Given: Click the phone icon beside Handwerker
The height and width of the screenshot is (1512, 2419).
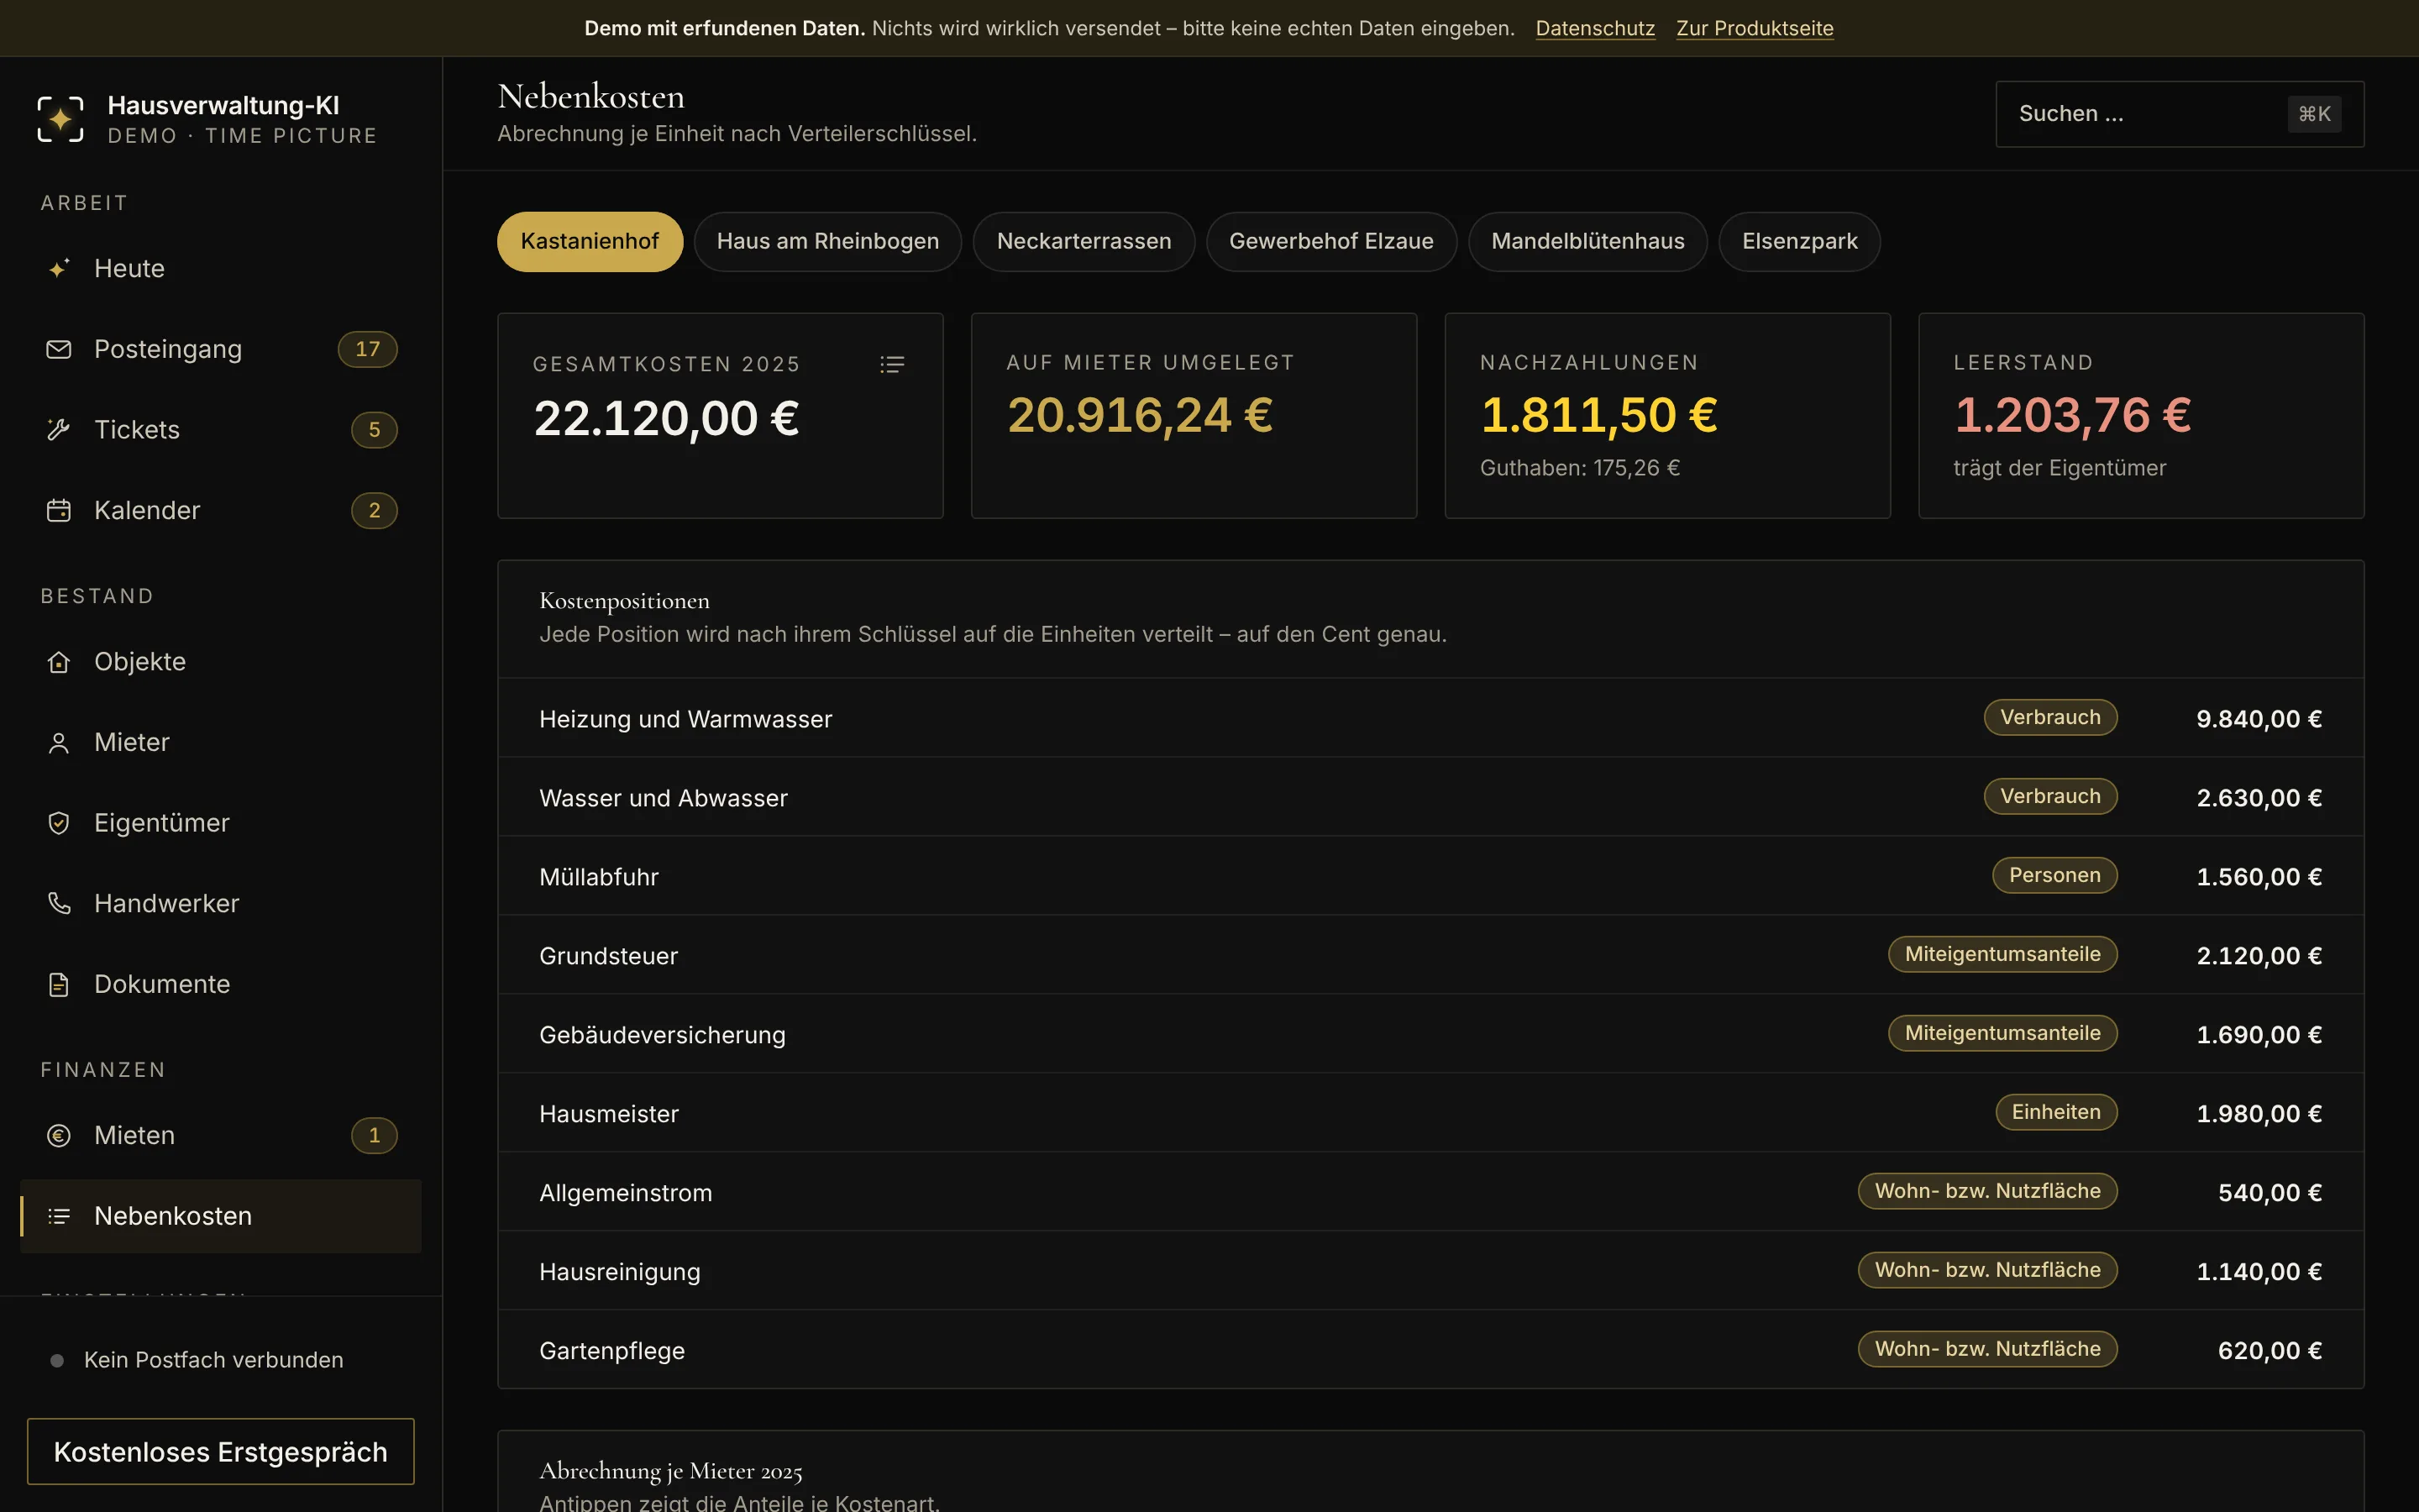Looking at the screenshot, I should 59,903.
